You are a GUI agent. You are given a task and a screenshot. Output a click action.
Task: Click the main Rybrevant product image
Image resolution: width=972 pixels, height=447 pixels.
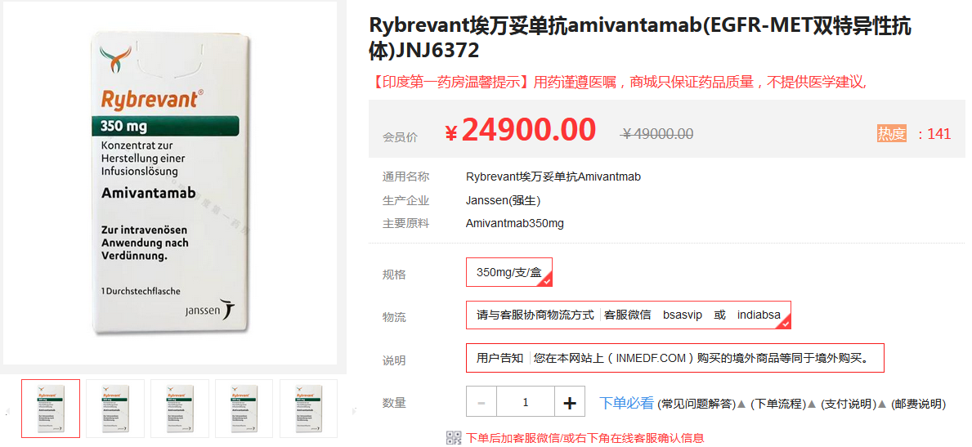pos(169,183)
